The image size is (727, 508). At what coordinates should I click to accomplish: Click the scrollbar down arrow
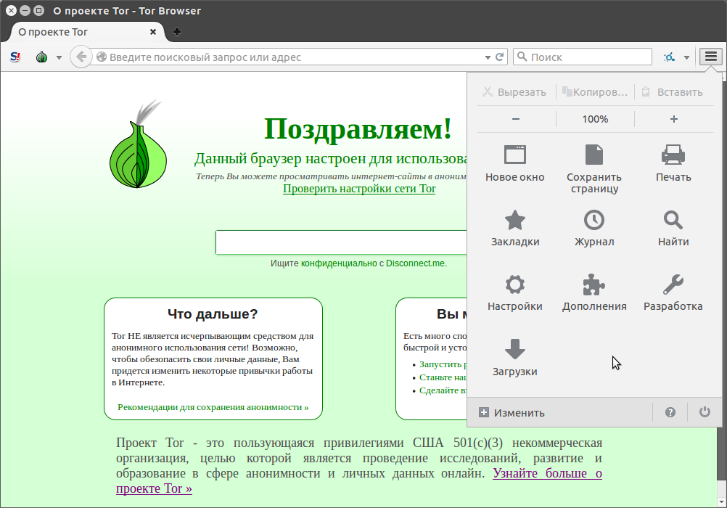pyautogui.click(x=722, y=502)
